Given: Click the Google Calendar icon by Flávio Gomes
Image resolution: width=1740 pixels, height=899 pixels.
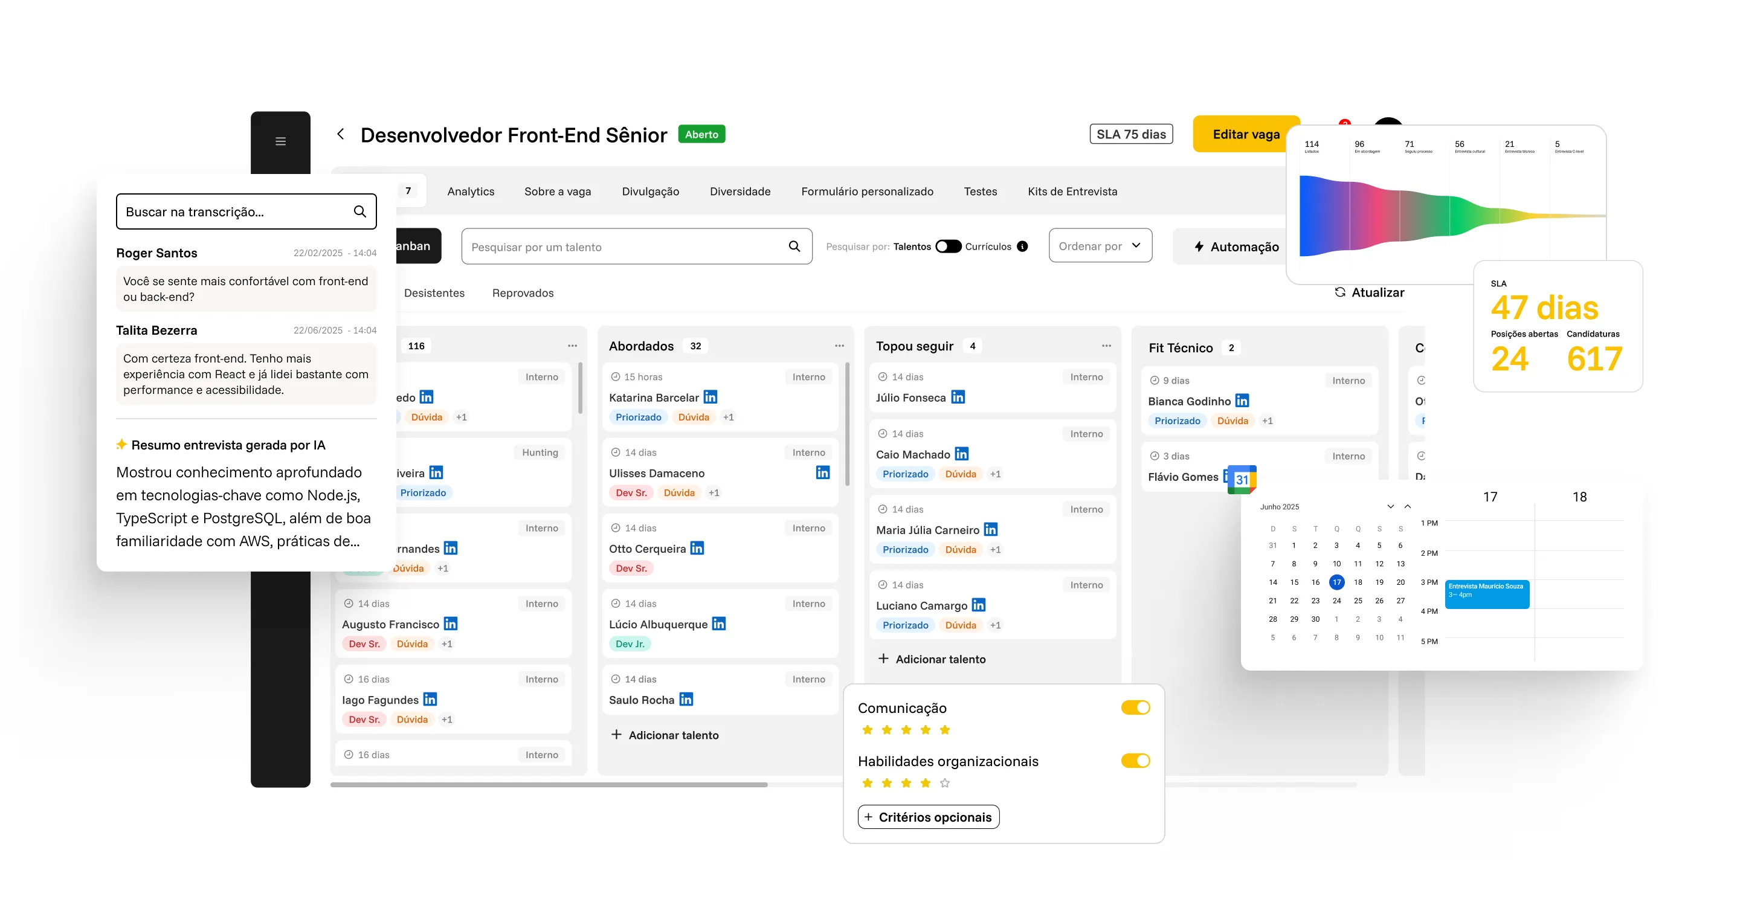Looking at the screenshot, I should point(1242,479).
